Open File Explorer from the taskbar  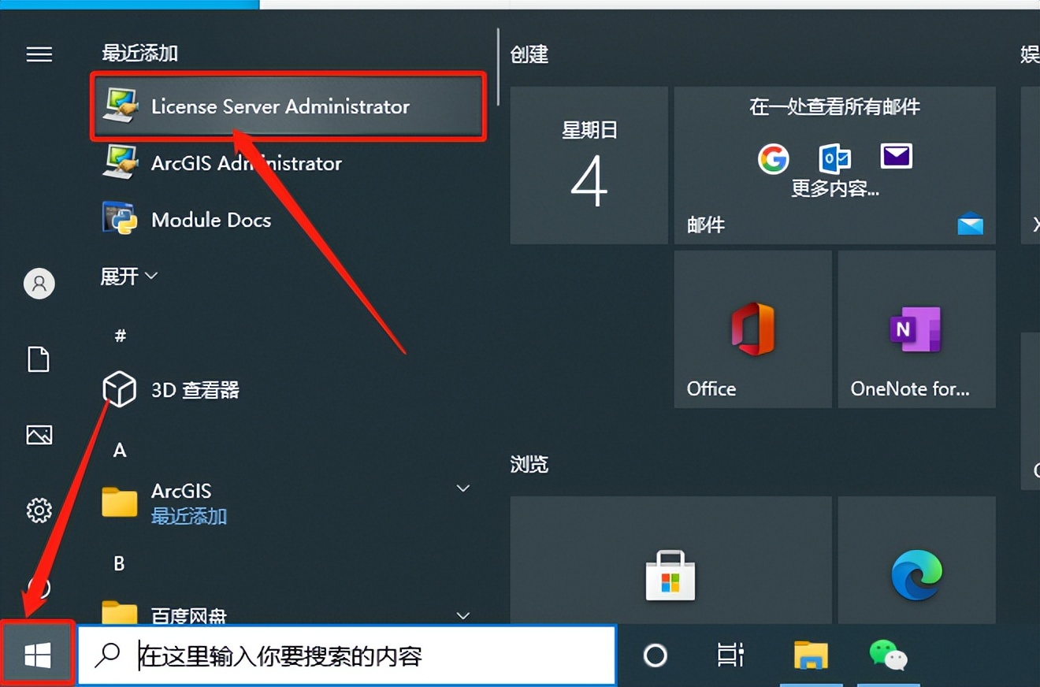pos(810,654)
